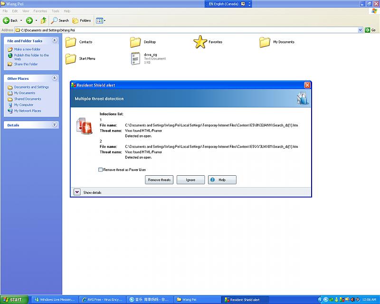Click the language bar help question icon
The image size is (380, 304).
(x=243, y=4)
